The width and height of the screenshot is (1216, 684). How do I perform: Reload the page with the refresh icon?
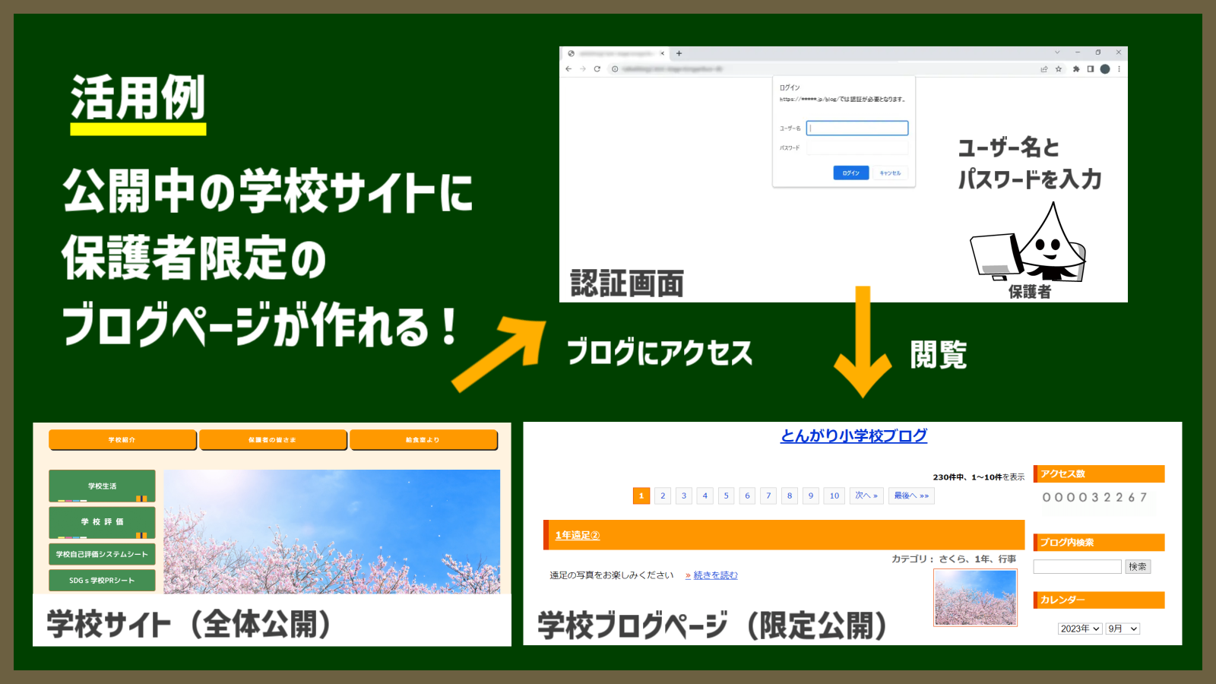click(597, 68)
